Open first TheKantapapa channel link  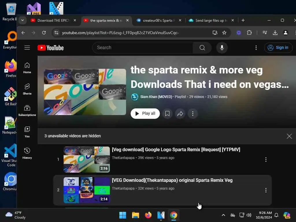[x=123, y=158]
